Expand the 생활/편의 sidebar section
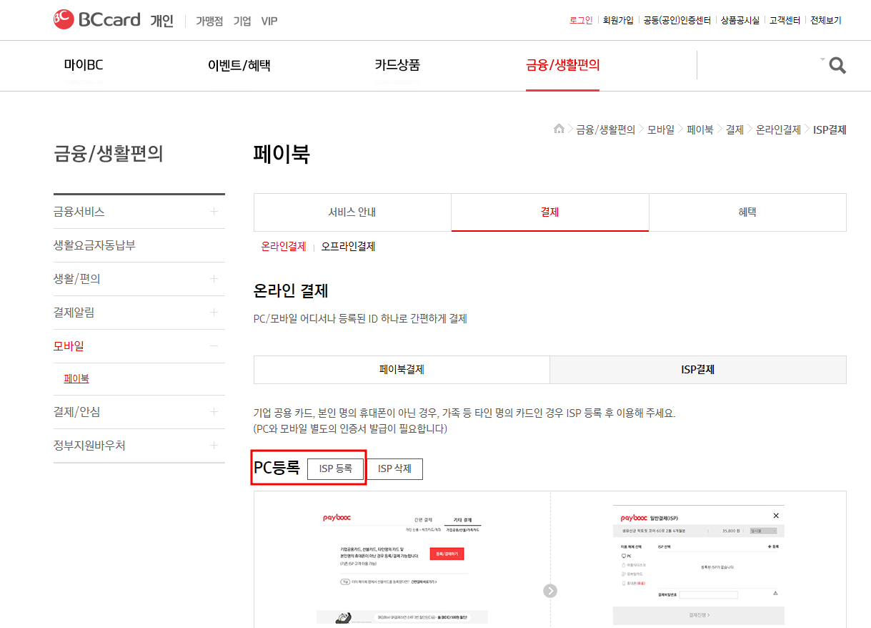Image resolution: width=871 pixels, height=628 pixels. [x=214, y=279]
